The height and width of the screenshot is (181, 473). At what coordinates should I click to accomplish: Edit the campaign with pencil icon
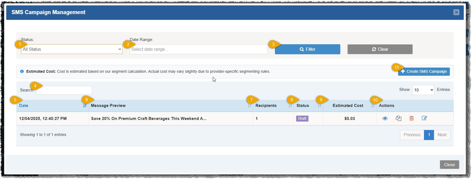tap(424, 118)
